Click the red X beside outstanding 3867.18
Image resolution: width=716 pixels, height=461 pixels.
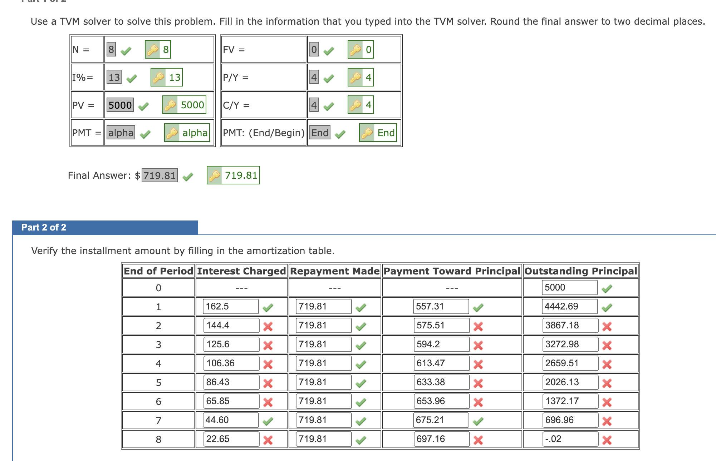coord(607,326)
